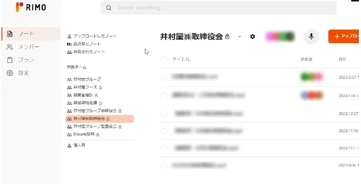The image size is (361, 184).
Task: Click the microphone record icon
Action: pyautogui.click(x=311, y=36)
